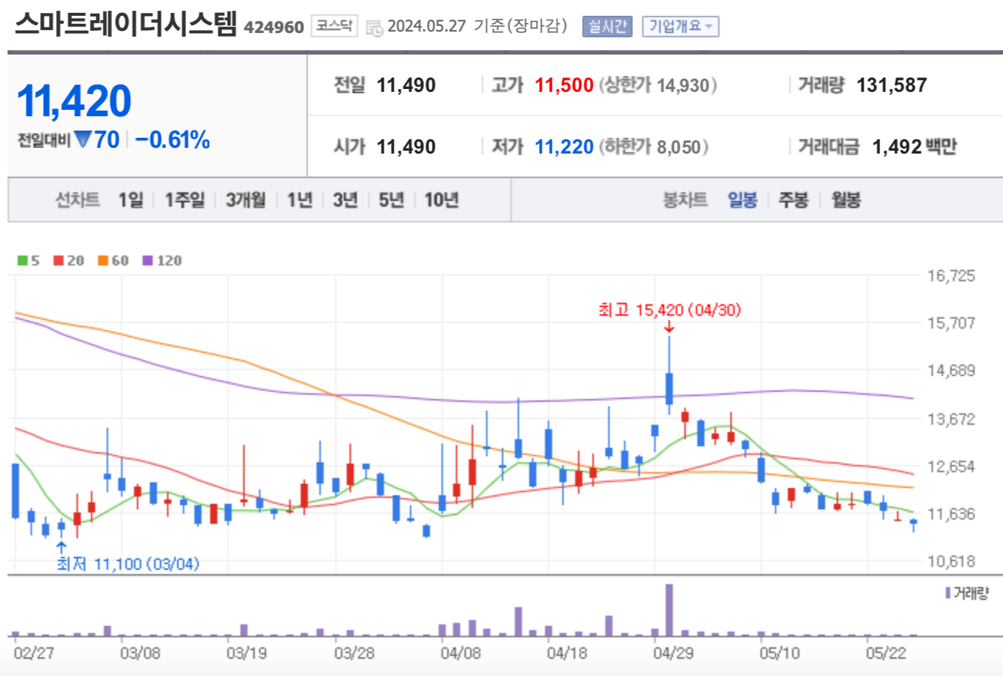Click the stock code 424960

pyautogui.click(x=274, y=27)
